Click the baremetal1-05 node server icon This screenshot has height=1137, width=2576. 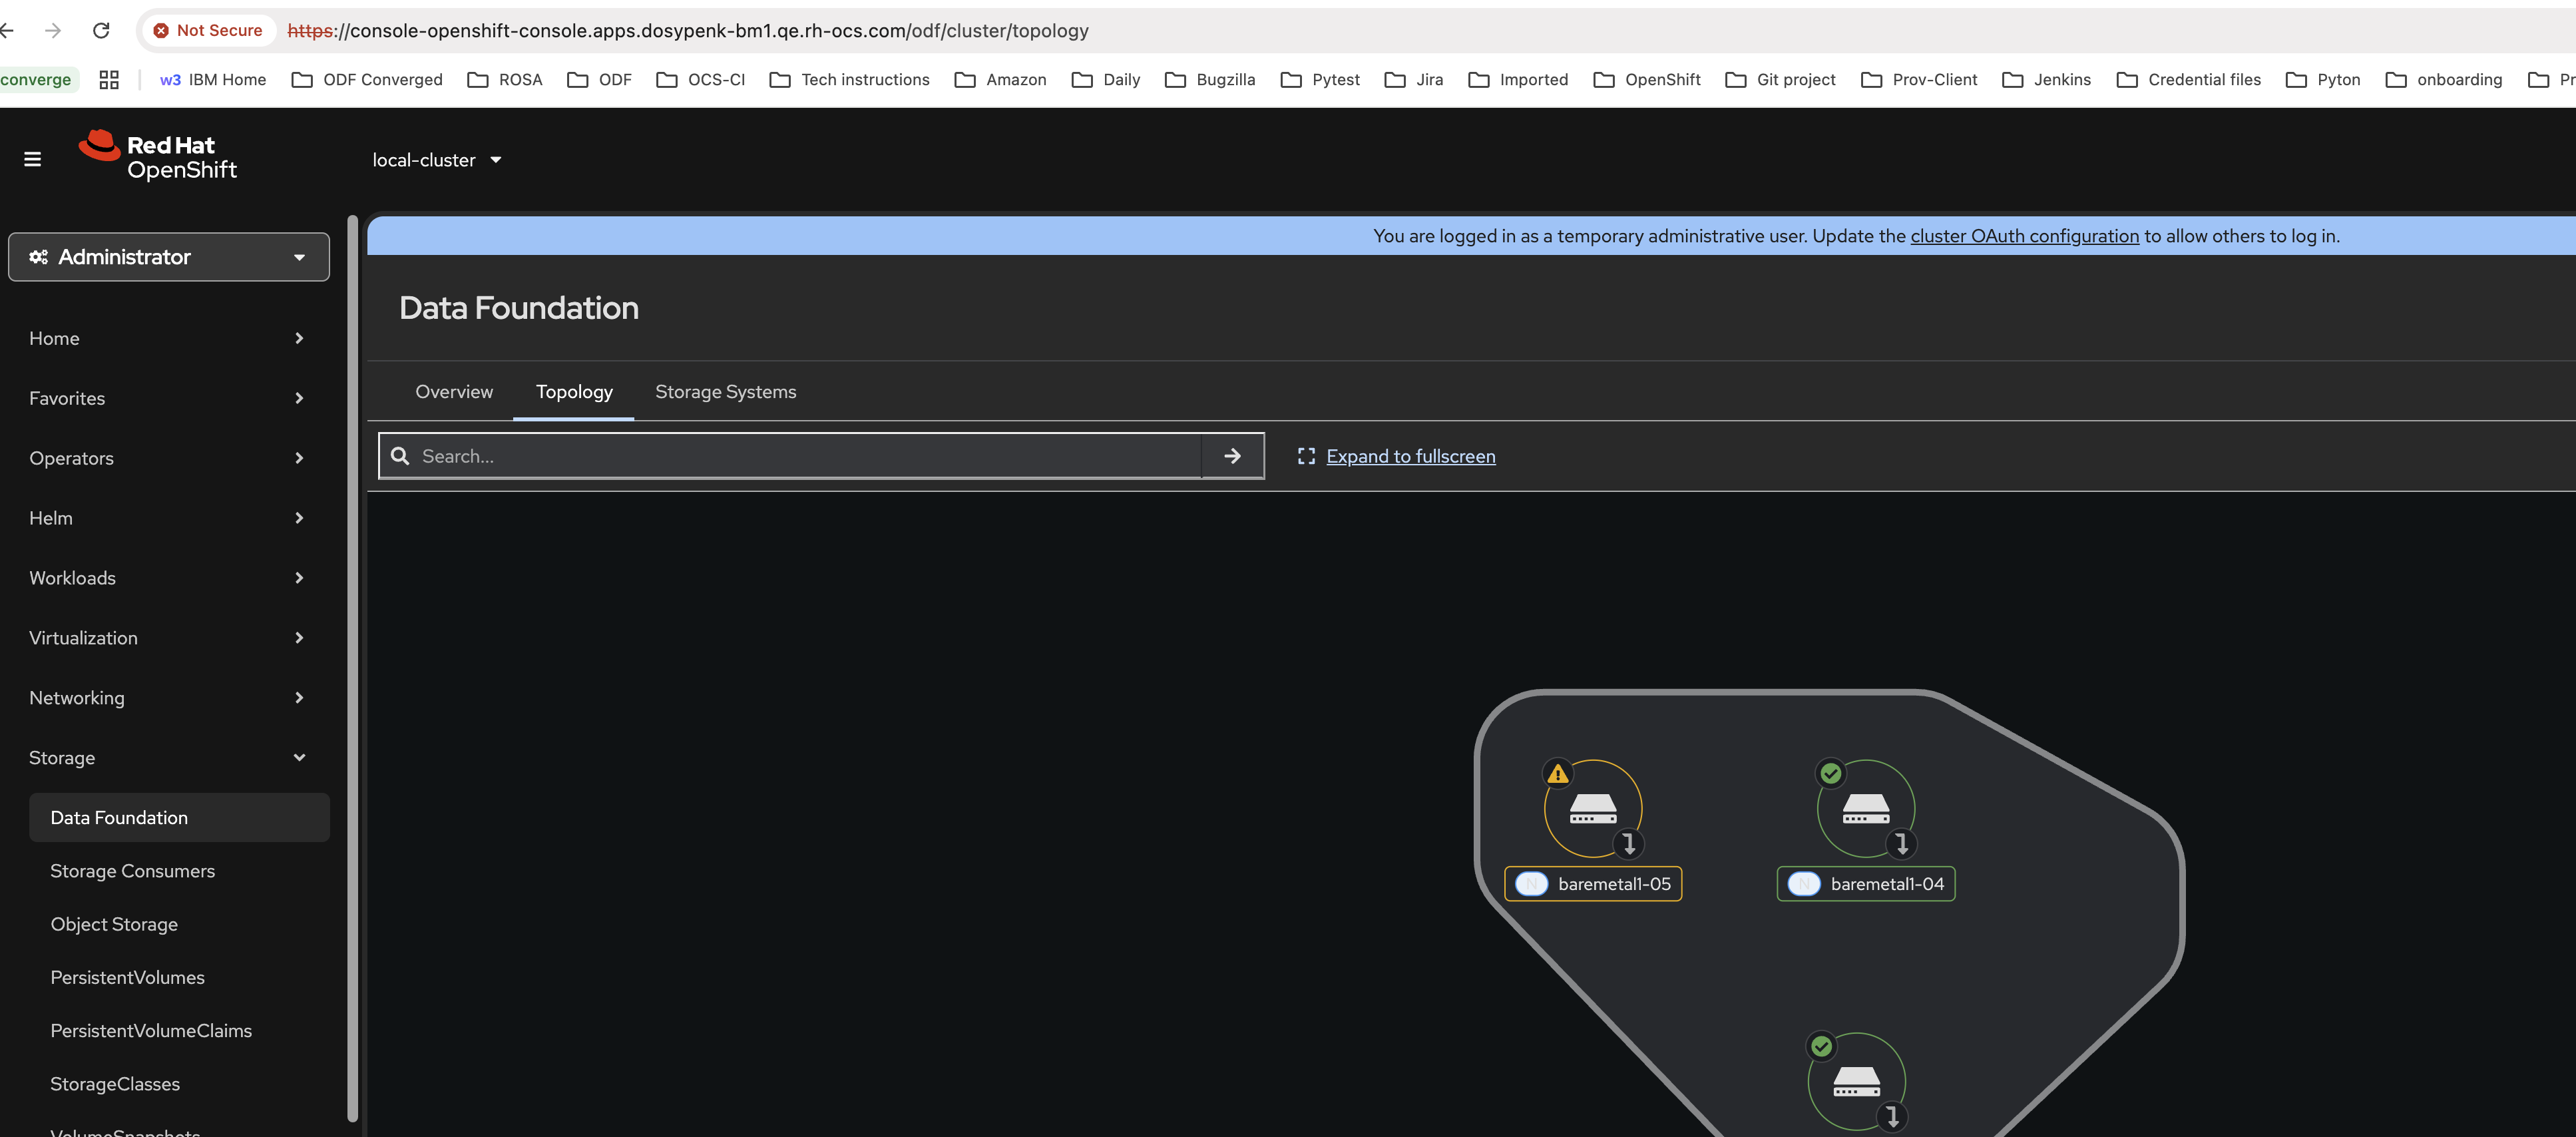pos(1593,808)
